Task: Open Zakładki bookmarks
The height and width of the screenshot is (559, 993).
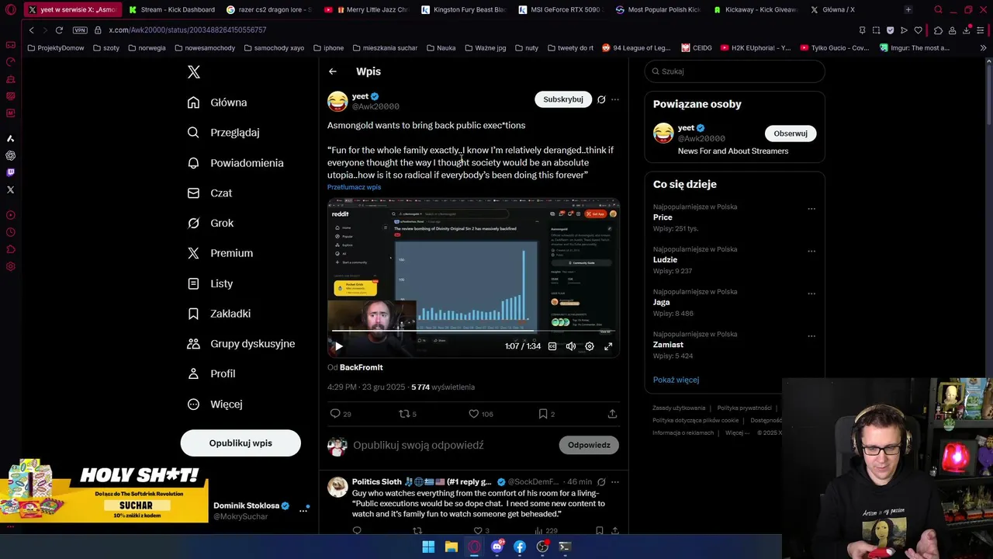Action: click(219, 314)
